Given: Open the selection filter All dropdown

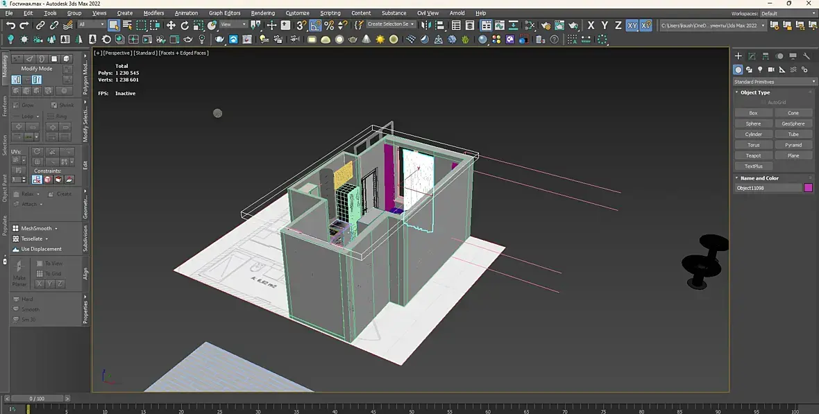Looking at the screenshot, I should [91, 24].
